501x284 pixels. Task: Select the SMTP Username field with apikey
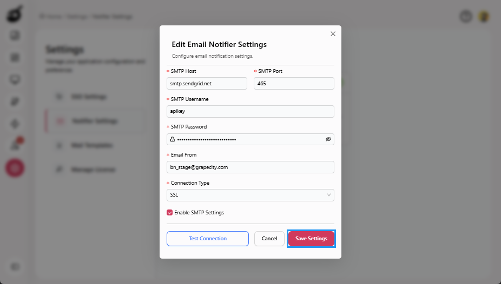pos(250,111)
